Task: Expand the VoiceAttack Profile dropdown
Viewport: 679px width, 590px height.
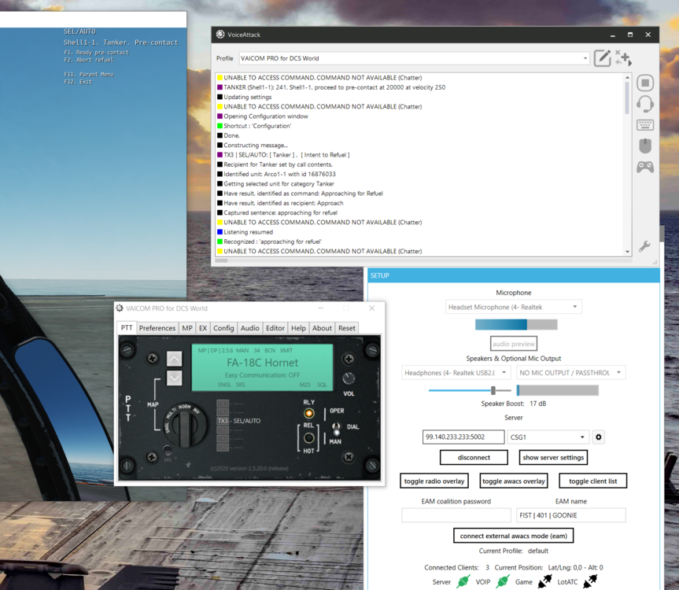Action: 585,58
